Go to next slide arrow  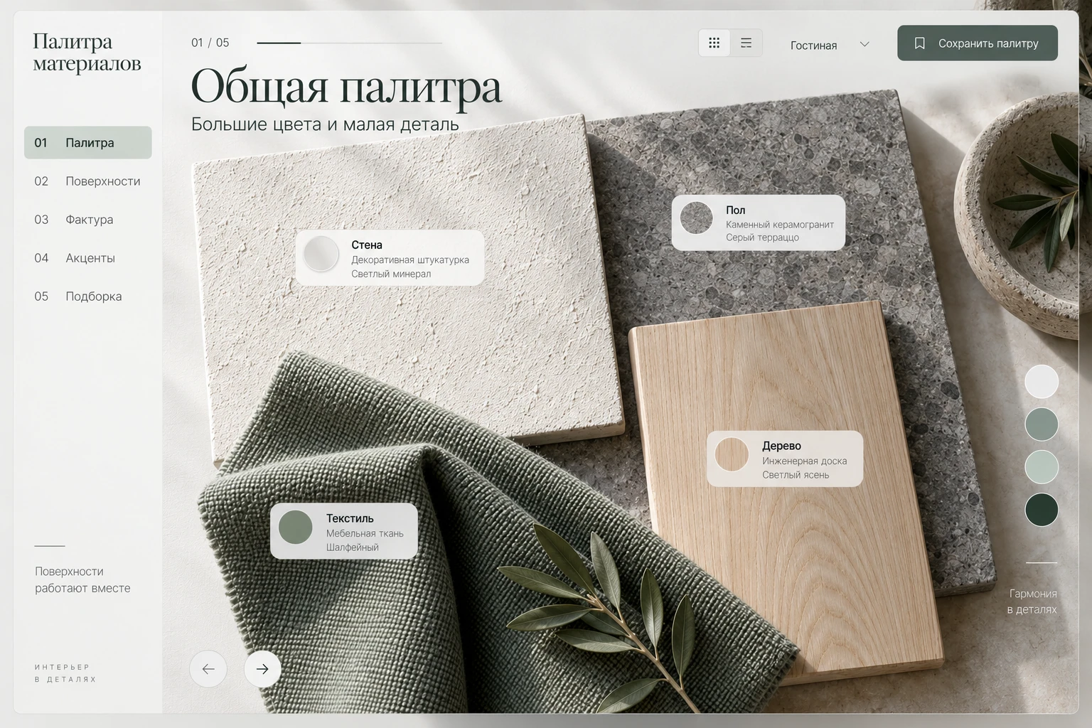click(262, 669)
